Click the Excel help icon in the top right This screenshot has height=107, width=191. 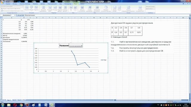pyautogui.click(x=183, y=4)
